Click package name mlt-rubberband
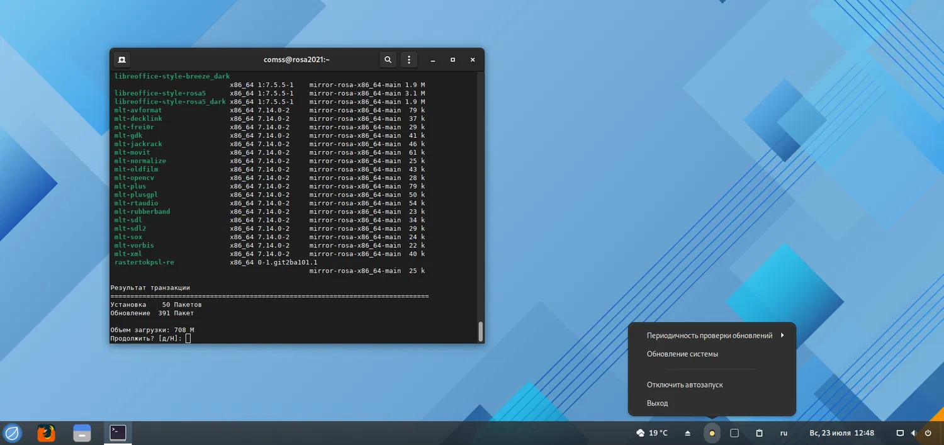Screen dimensions: 944x445 [142, 212]
